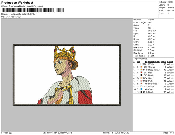Viewport: 175px width, 135px height.
Task: Click the 'Printed: 18/12/2021 09.21.19' text
Action: pyautogui.click(x=116, y=133)
